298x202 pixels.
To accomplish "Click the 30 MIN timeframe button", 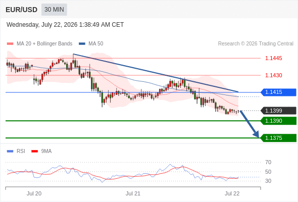I will (x=54, y=10).
